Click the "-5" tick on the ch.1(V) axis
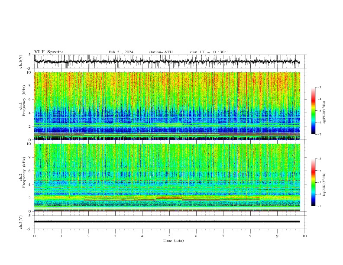 point(29,68)
